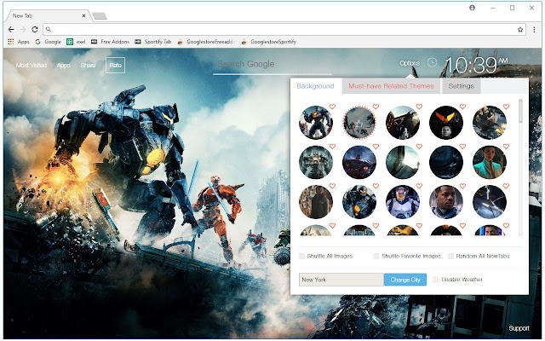This screenshot has height=341, width=545.
Task: Favorite the second thumbnail in first row
Action: click(x=376, y=107)
